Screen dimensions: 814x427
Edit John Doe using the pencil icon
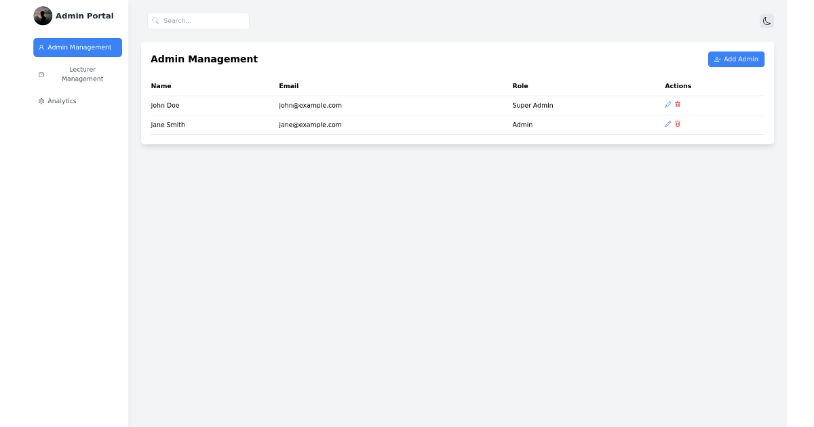668,104
